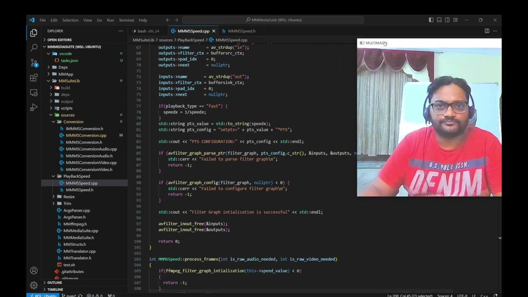The width and height of the screenshot is (528, 297).
Task: Go forward with the right navigation arrow
Action: 176,20
